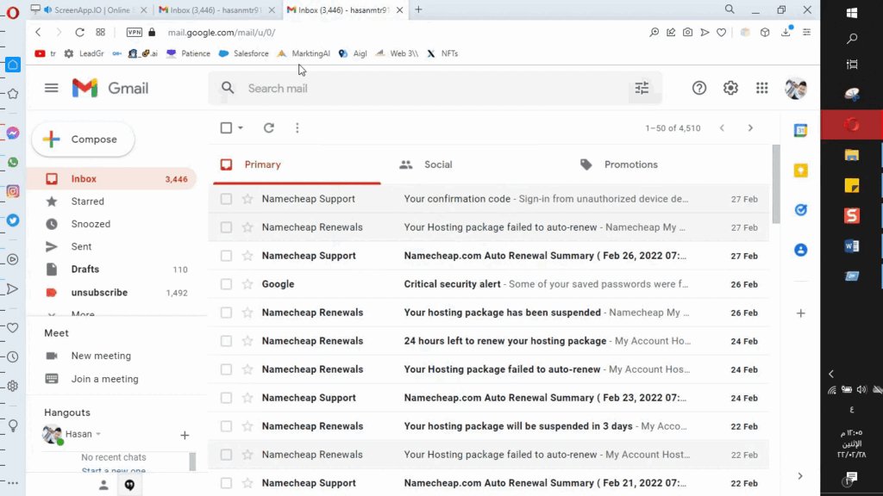Star the Google Critical security alert email
Screen dimensions: 883x496
pyautogui.click(x=247, y=284)
